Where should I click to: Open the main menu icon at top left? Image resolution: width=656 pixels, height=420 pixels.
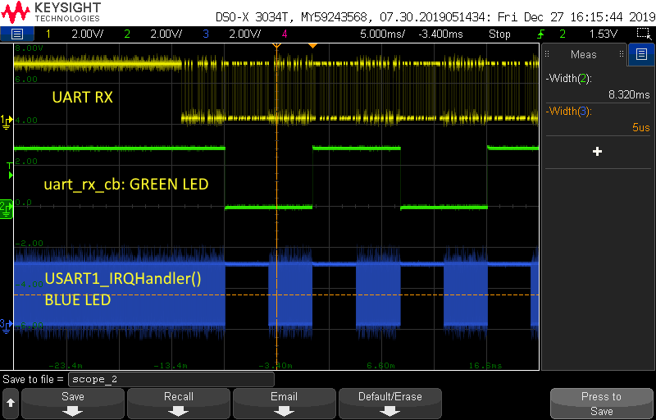tap(17, 34)
